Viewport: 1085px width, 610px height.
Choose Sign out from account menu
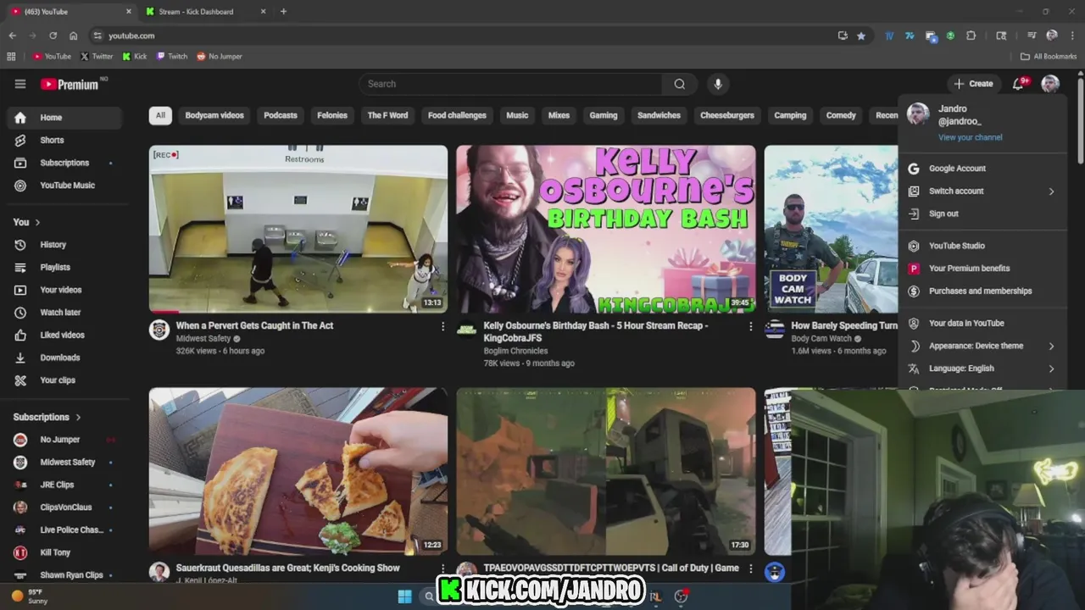pyautogui.click(x=982, y=213)
